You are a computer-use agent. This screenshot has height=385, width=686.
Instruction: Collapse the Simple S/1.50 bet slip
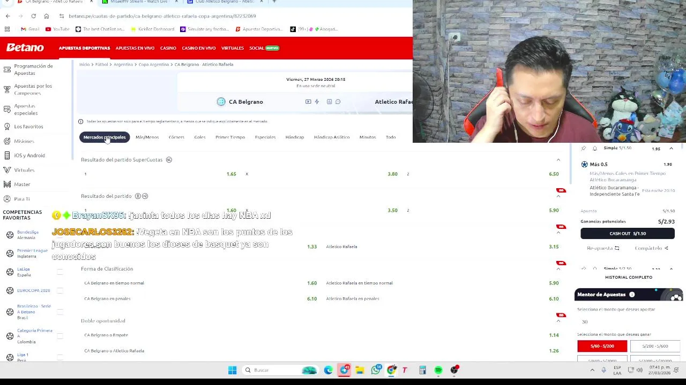(671, 148)
